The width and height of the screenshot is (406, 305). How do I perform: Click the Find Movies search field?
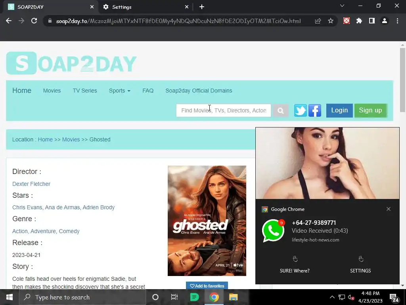[224, 110]
